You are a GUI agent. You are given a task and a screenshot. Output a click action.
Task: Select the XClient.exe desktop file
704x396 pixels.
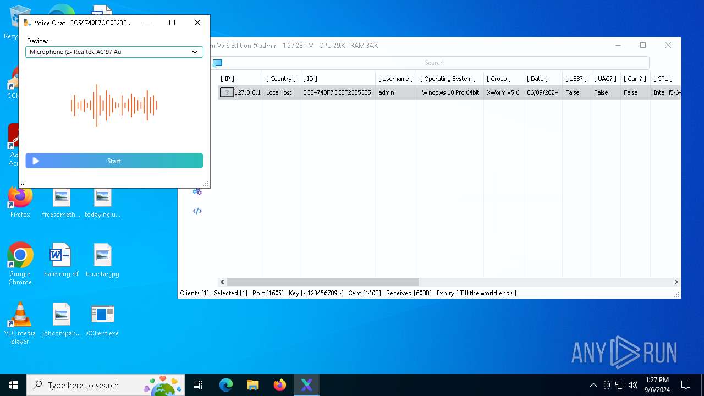point(102,320)
